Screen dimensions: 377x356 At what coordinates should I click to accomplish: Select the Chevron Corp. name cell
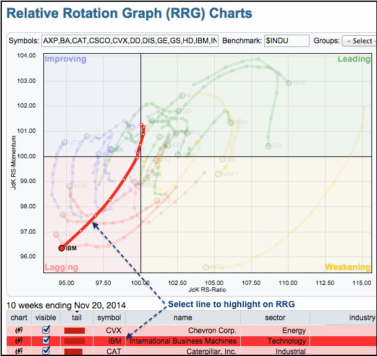183,331
